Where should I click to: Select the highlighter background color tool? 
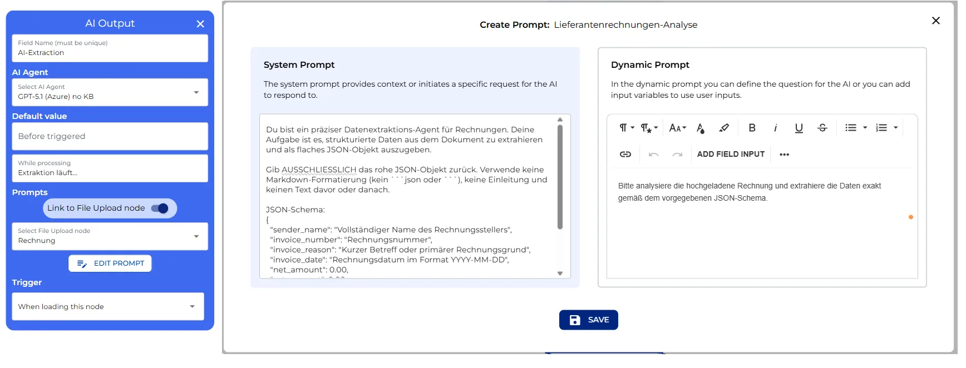tap(724, 128)
